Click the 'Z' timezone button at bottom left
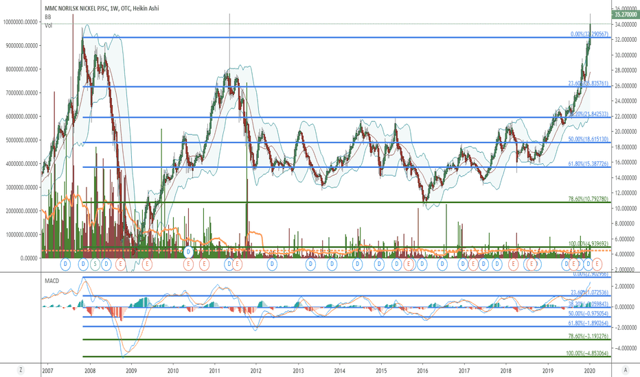640x377 pixels. (x=21, y=370)
